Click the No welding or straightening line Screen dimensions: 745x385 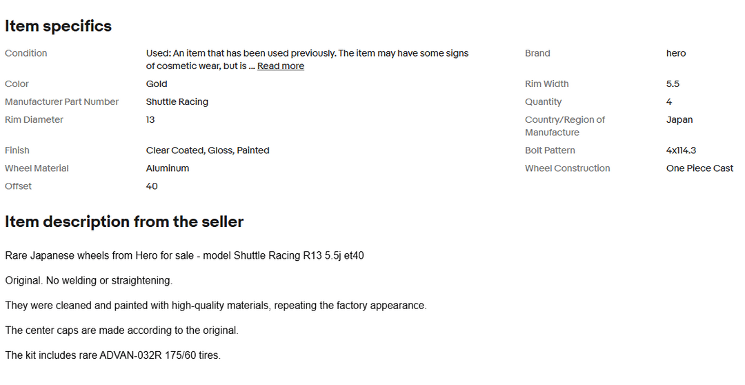(x=89, y=280)
